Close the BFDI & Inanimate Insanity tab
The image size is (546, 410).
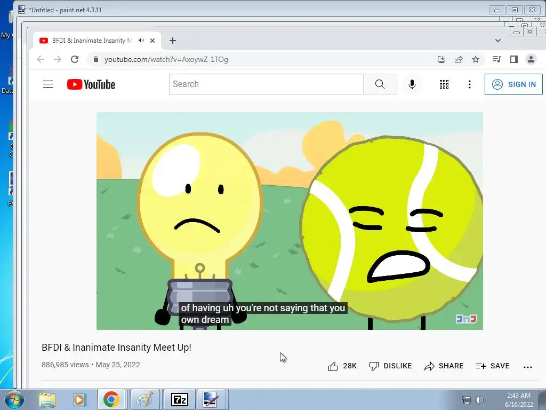point(152,41)
